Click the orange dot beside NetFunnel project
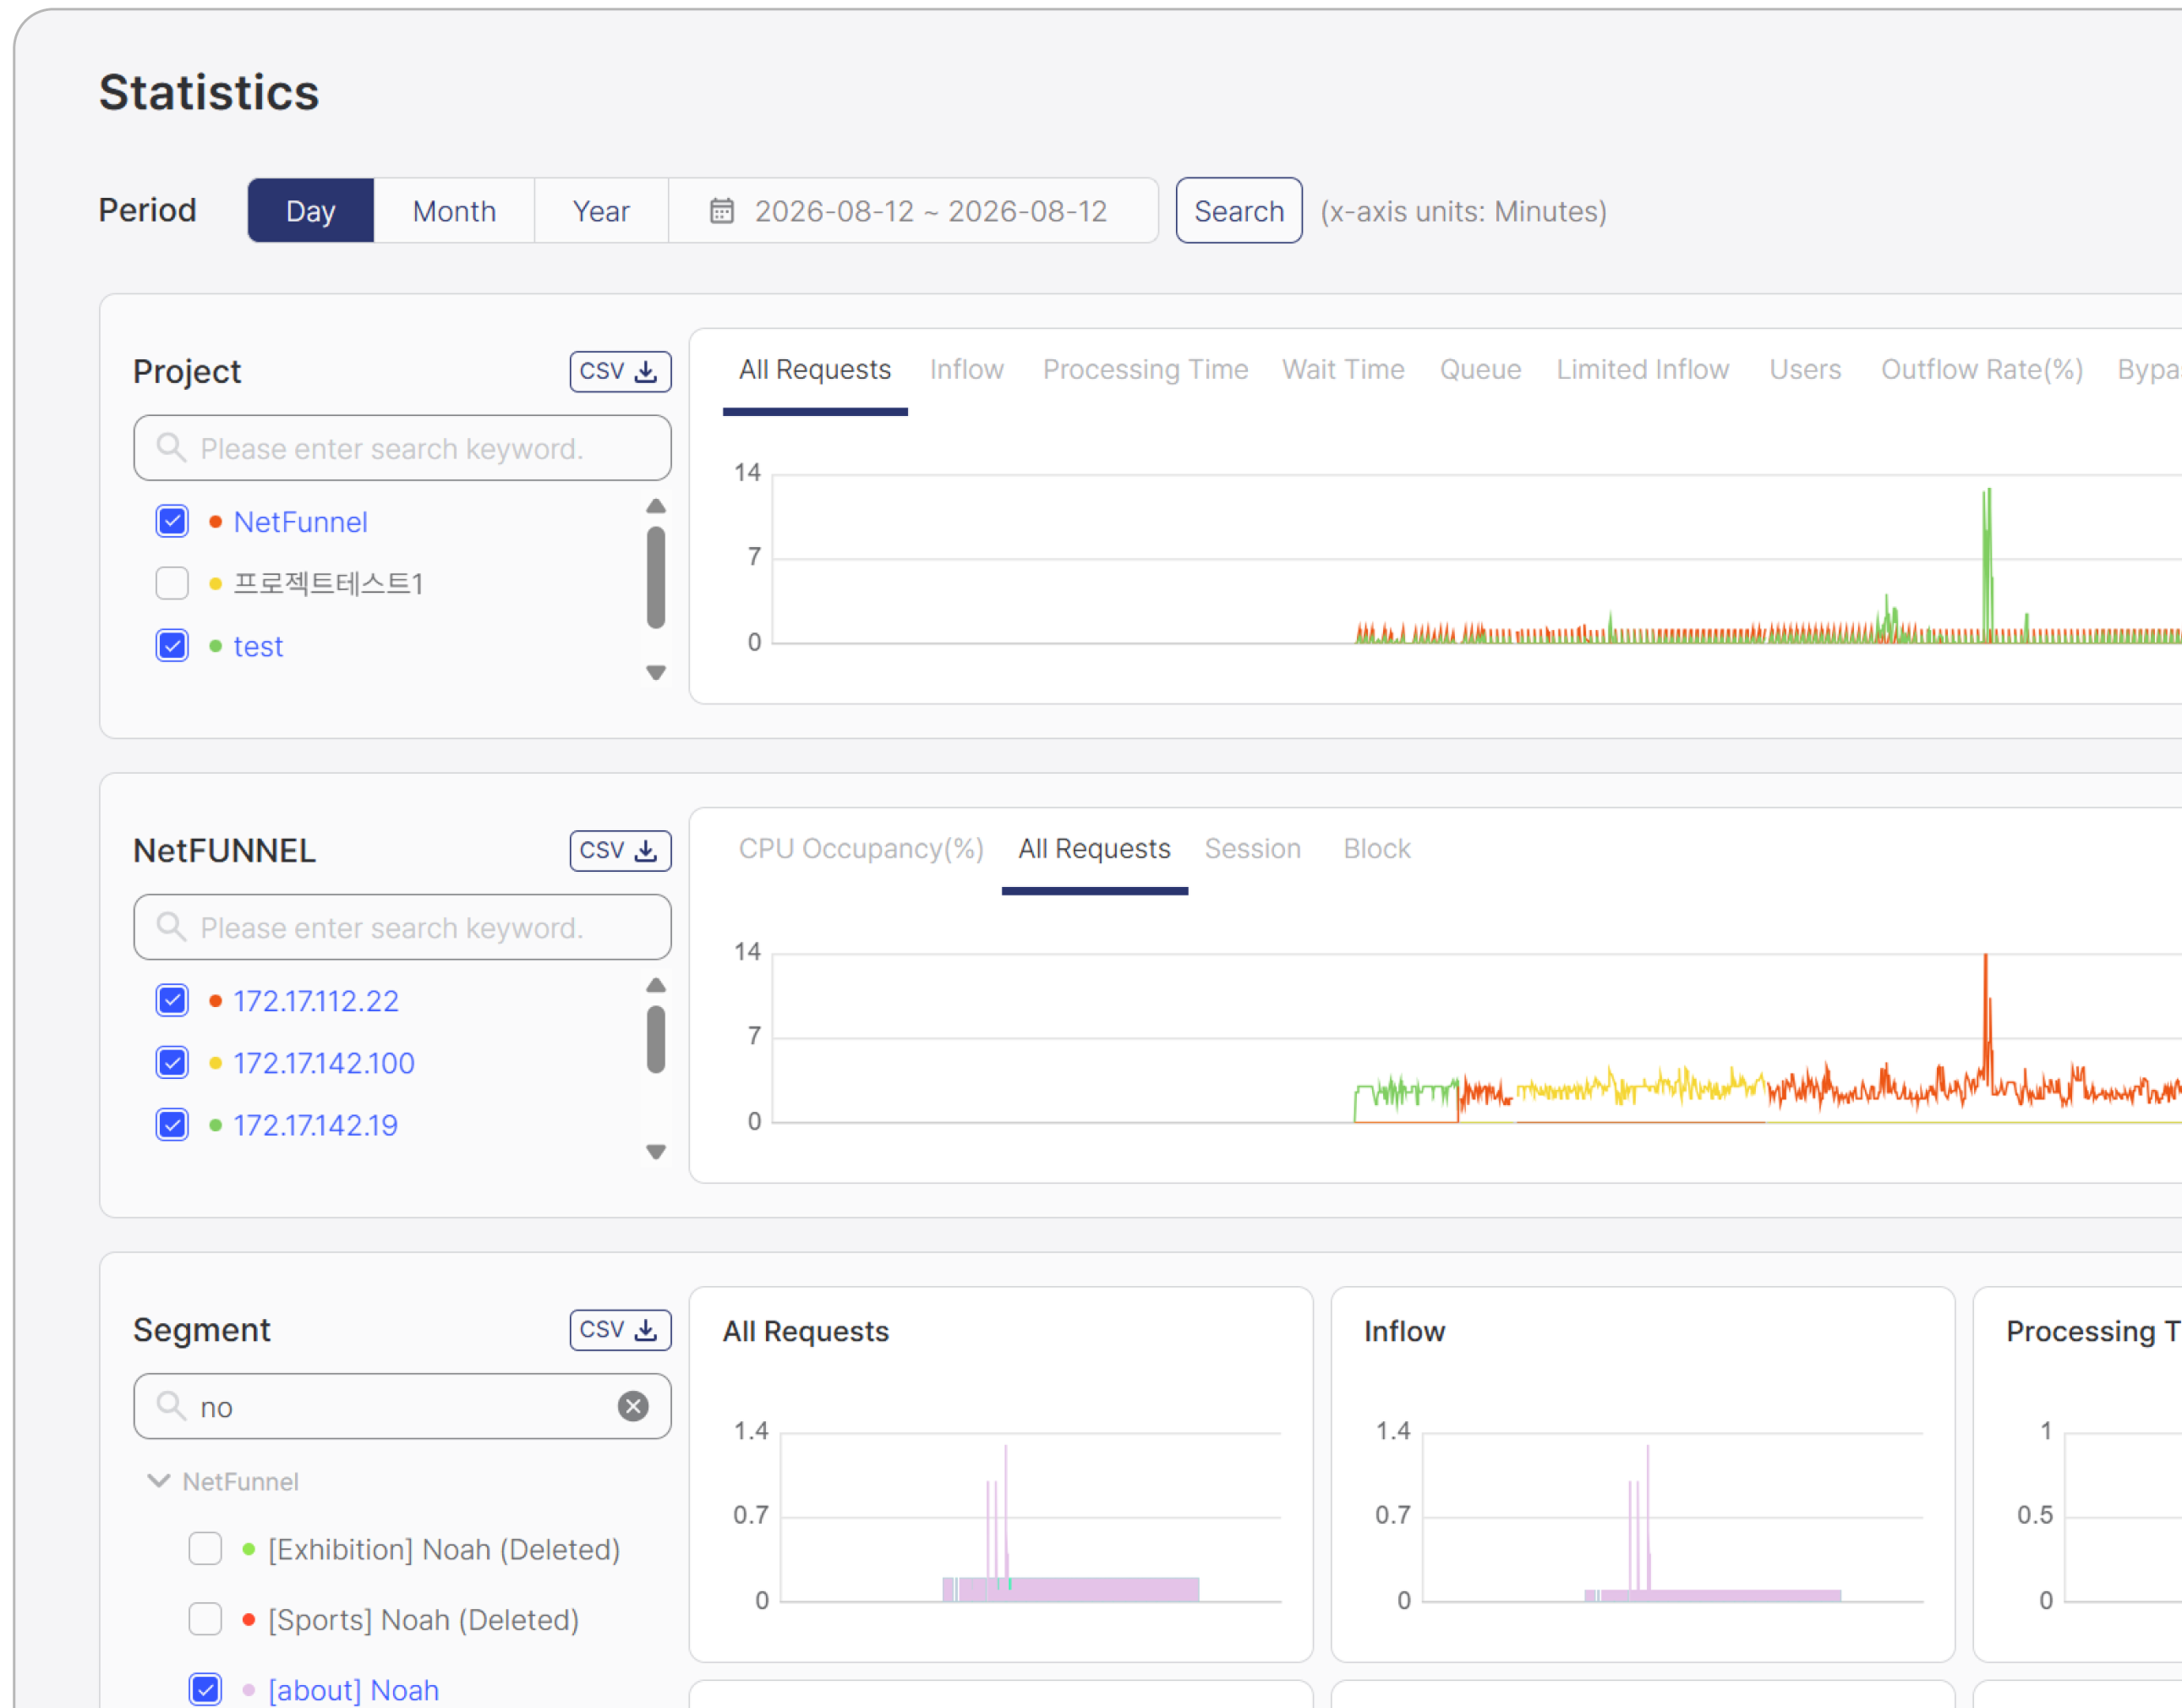The width and height of the screenshot is (2182, 1708). click(x=215, y=522)
